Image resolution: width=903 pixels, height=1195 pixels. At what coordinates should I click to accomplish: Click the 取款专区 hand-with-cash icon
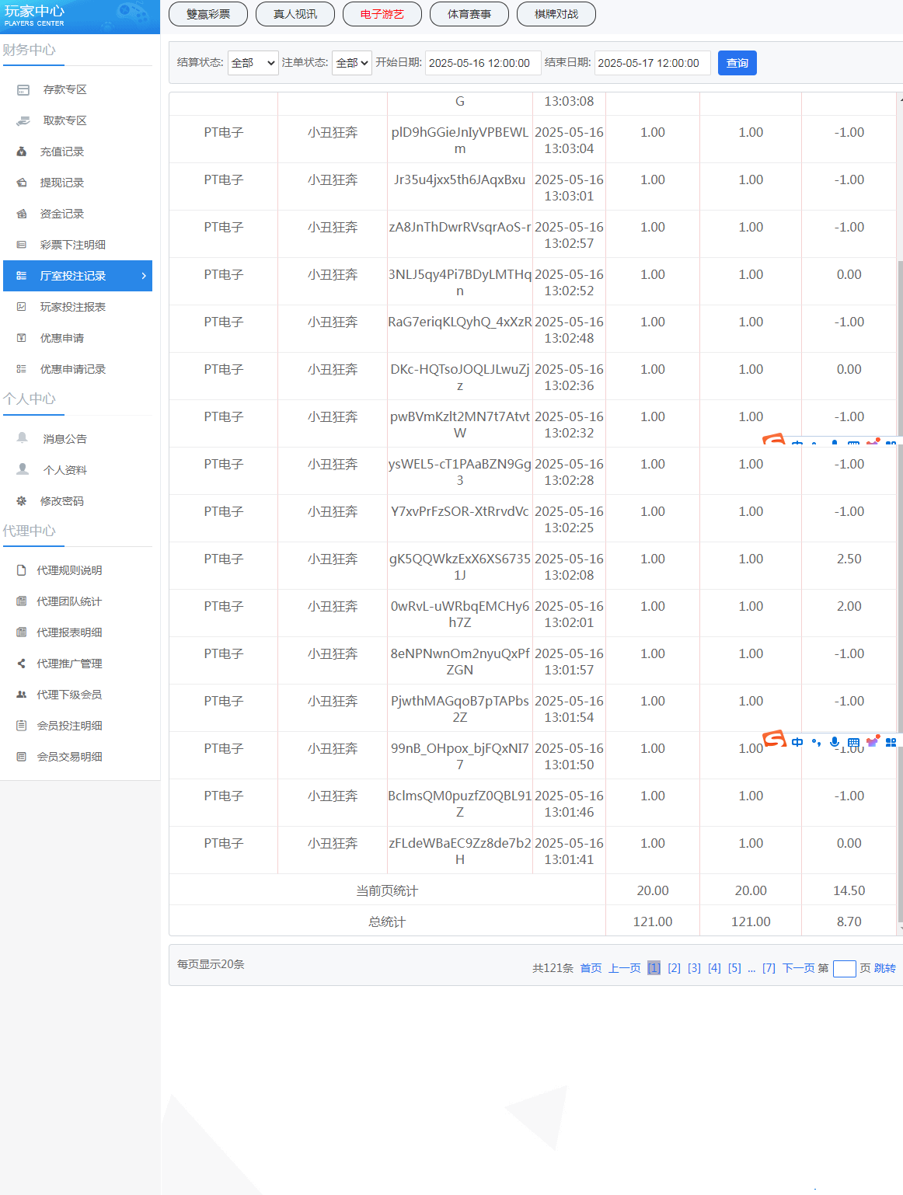[23, 121]
